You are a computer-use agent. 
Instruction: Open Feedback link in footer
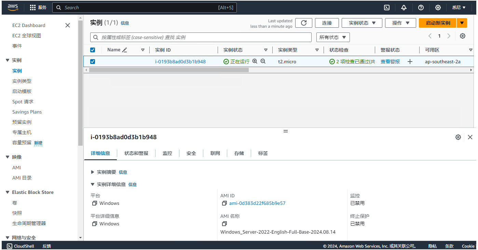[47, 246]
